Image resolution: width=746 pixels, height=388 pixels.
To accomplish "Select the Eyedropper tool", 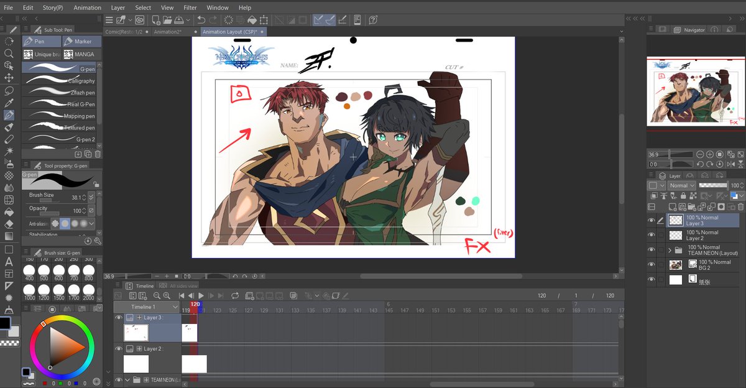I will click(9, 103).
